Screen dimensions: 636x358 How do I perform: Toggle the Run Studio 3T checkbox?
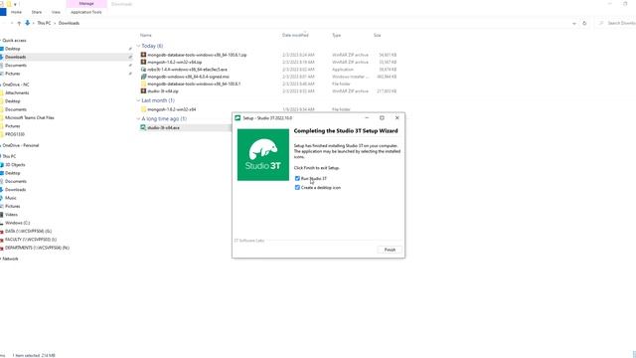[297, 179]
